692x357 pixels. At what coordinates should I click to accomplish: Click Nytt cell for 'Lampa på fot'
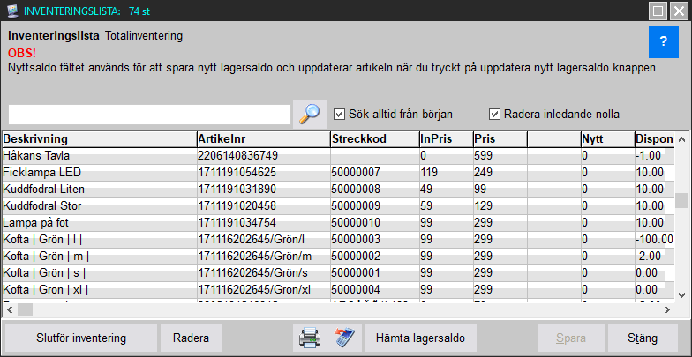[x=605, y=222]
